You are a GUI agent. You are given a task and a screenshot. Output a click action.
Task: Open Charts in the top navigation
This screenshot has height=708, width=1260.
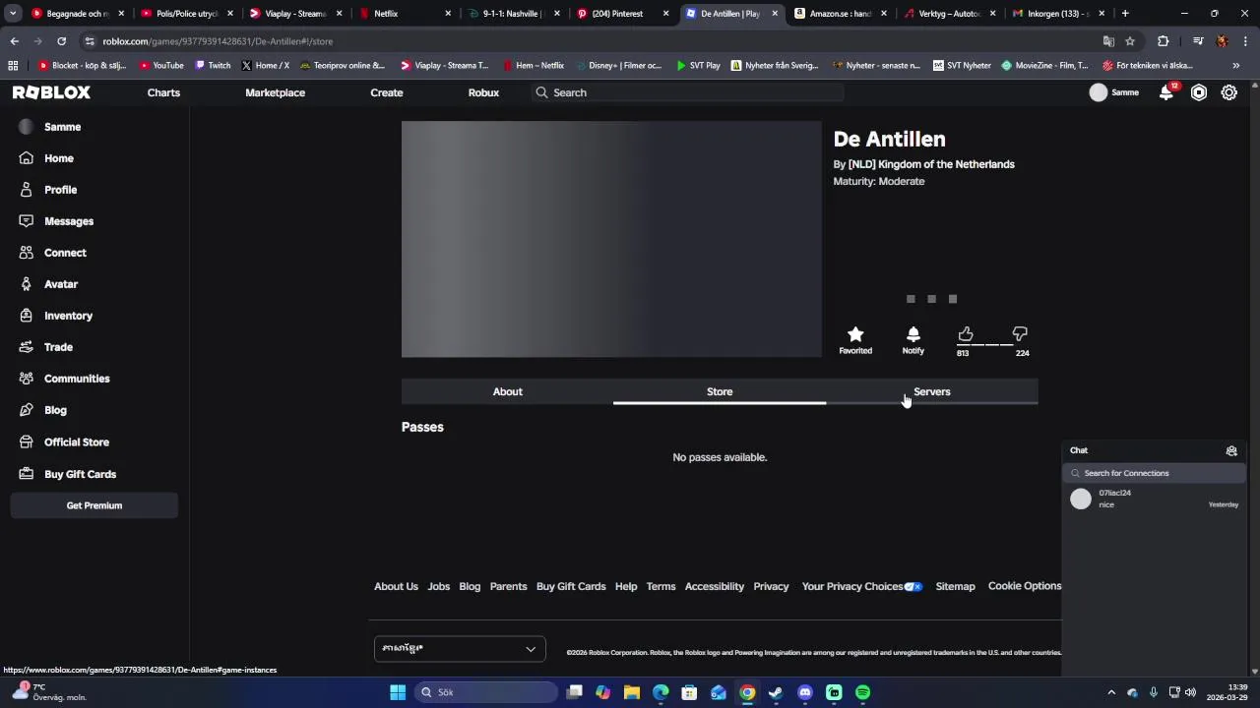[x=163, y=92]
